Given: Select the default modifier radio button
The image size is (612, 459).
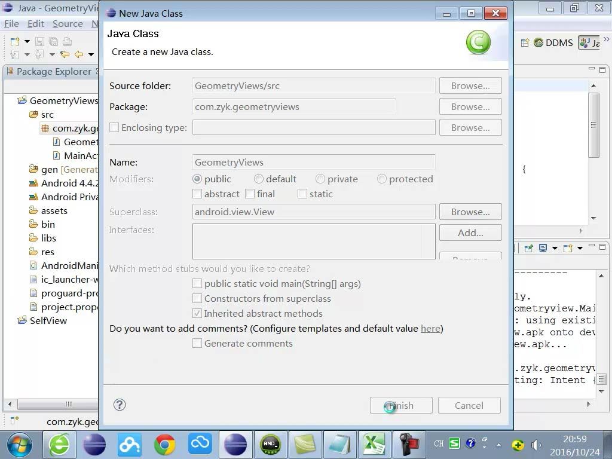Looking at the screenshot, I should 258,179.
